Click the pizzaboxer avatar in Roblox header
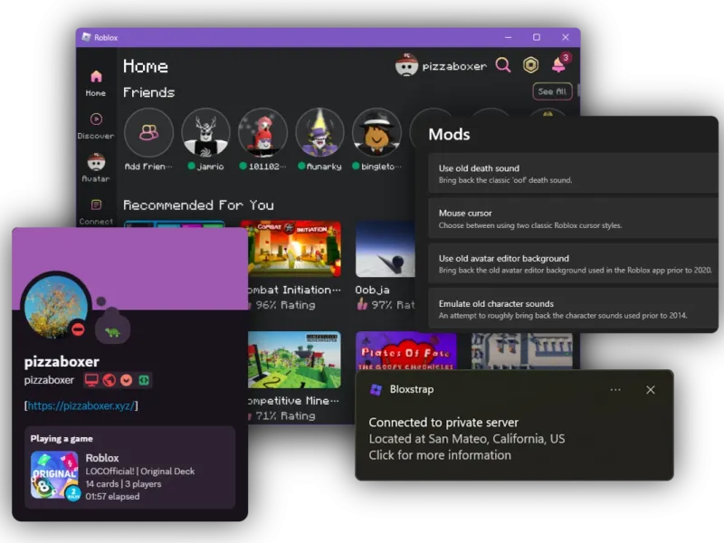This screenshot has height=543, width=724. click(406, 65)
